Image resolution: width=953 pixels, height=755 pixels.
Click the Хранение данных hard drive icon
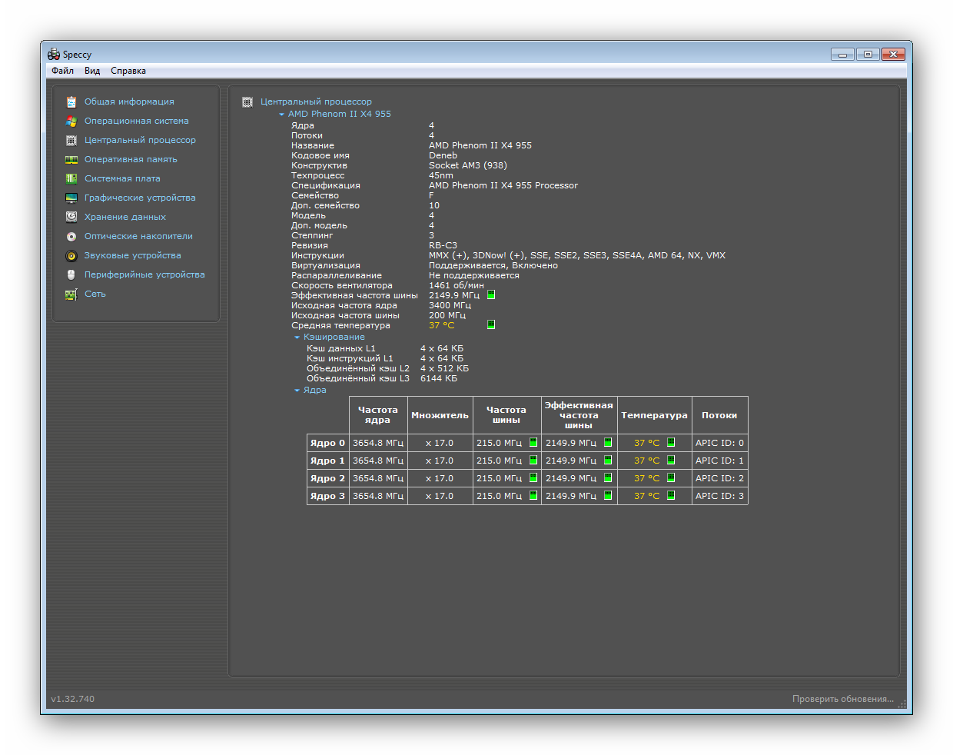(71, 217)
